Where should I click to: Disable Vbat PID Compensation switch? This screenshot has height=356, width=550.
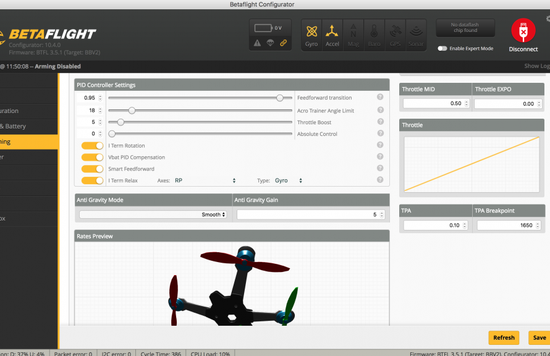tap(92, 157)
